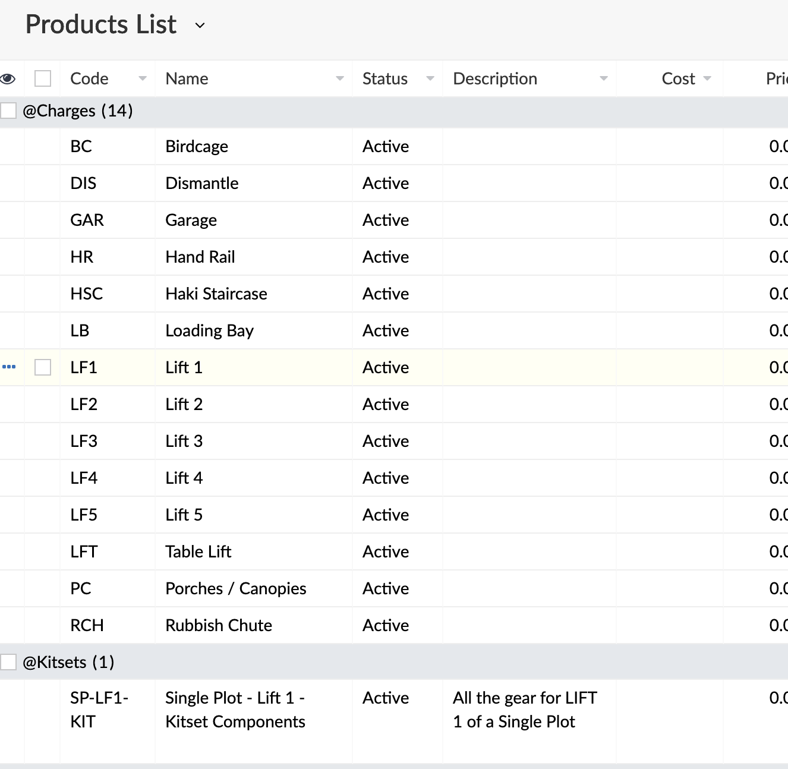The height and width of the screenshot is (769, 788).
Task: Open the Code column filter arrow
Action: tap(143, 78)
